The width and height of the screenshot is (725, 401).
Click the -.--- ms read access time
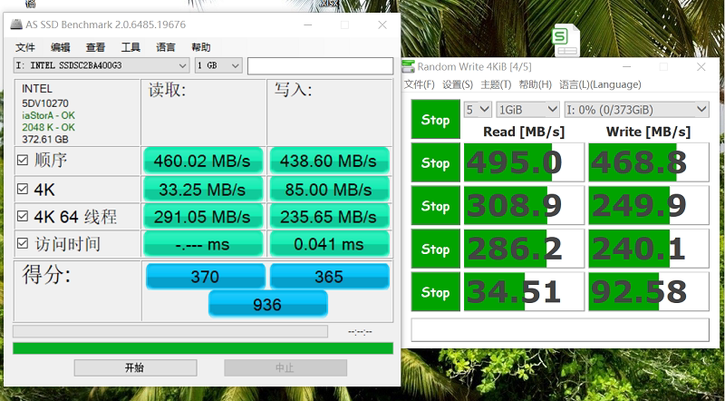click(x=202, y=244)
